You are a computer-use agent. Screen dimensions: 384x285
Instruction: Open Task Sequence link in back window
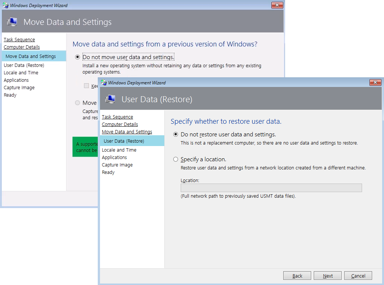pos(19,40)
